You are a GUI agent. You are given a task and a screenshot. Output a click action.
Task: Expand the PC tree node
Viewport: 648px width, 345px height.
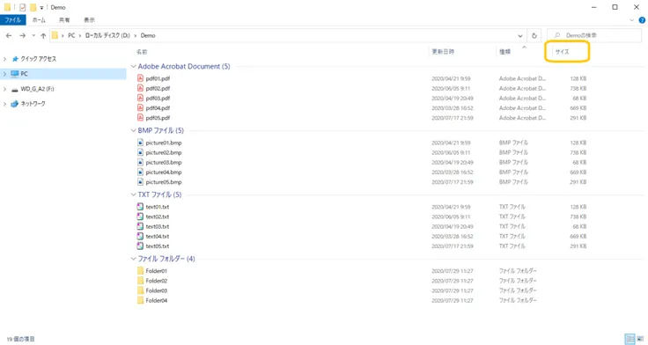5,74
